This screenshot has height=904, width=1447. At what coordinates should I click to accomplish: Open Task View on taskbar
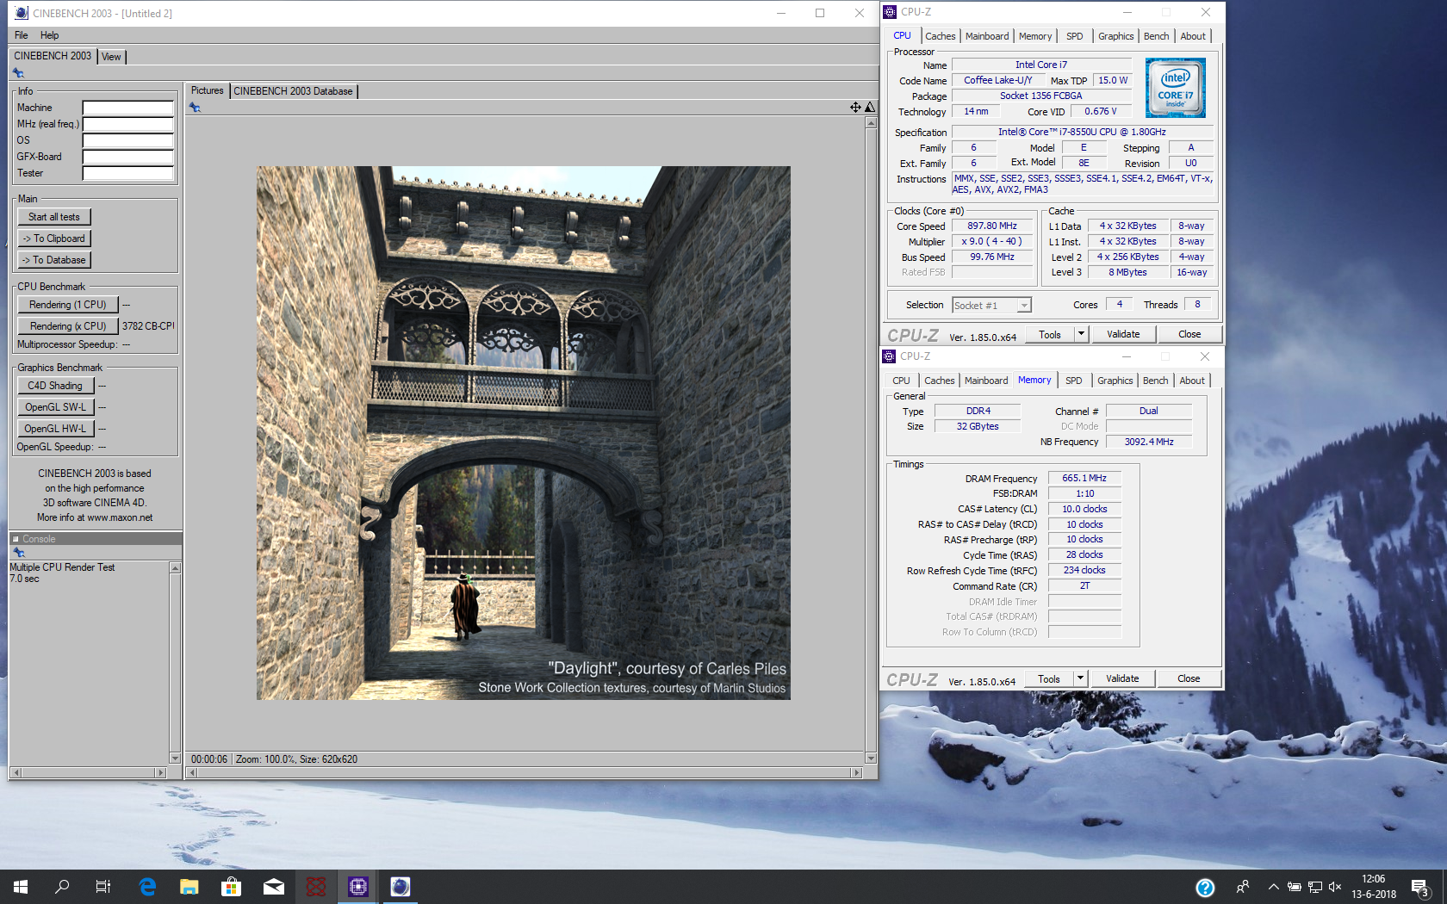(x=103, y=887)
